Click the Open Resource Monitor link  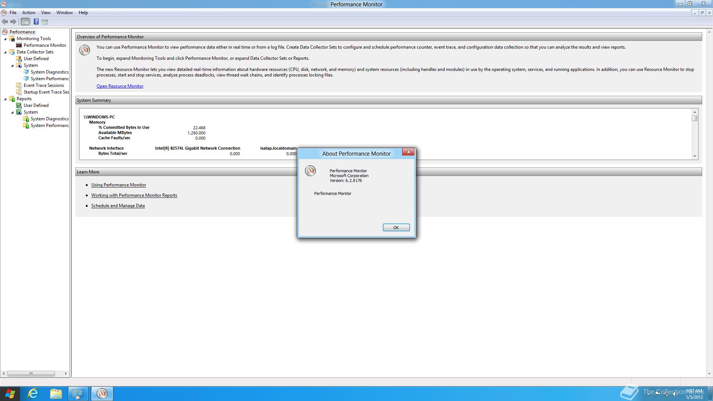120,86
